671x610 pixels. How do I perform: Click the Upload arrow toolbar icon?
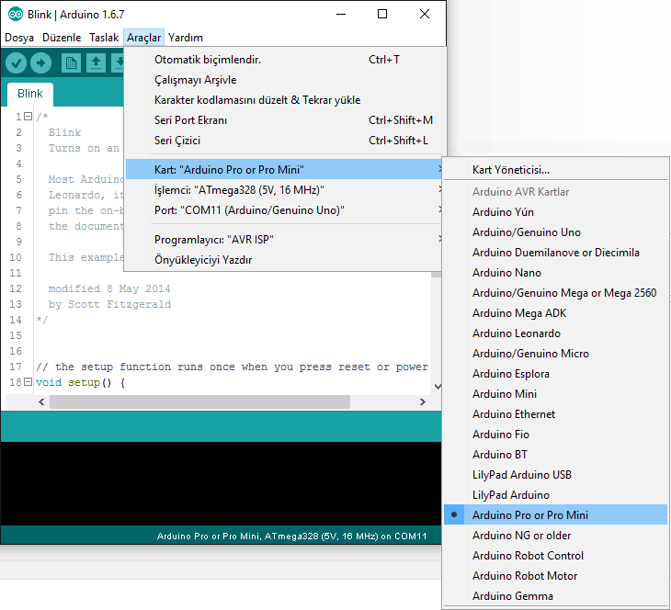41,63
